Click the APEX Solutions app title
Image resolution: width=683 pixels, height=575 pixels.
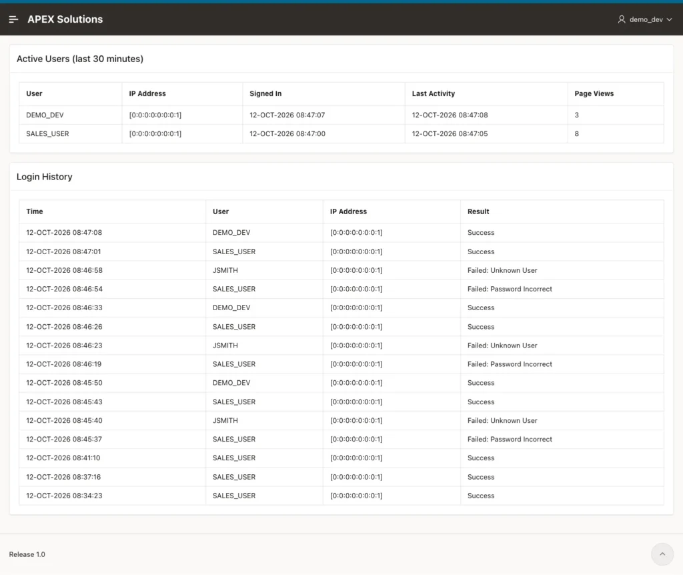point(65,19)
